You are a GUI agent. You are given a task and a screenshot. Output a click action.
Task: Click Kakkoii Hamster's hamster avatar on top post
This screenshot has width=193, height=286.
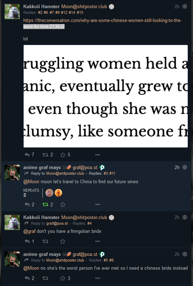12,11
